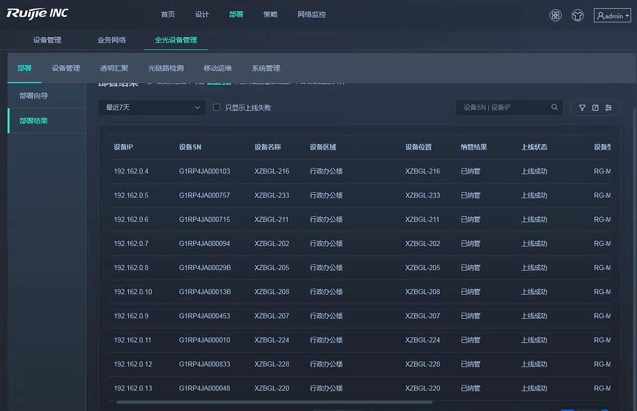
Task: Click the search magnifier icon
Action: 554,108
